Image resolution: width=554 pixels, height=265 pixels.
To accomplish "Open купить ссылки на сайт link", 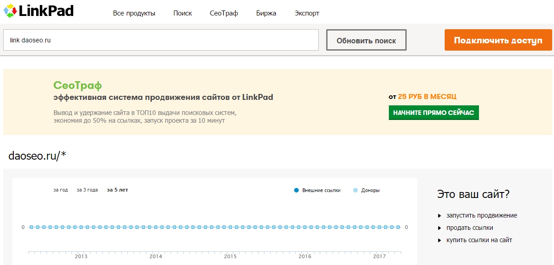I will pos(479,240).
